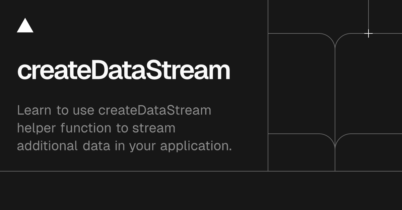Click the vertical divider left of the grid
Image resolution: width=402 pixels, height=210 pixels.
pyautogui.click(x=268, y=86)
